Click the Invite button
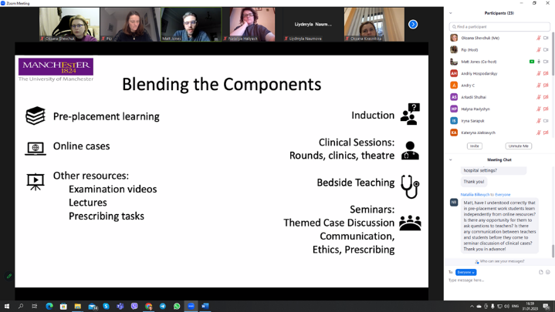The height and width of the screenshot is (312, 555). point(474,146)
